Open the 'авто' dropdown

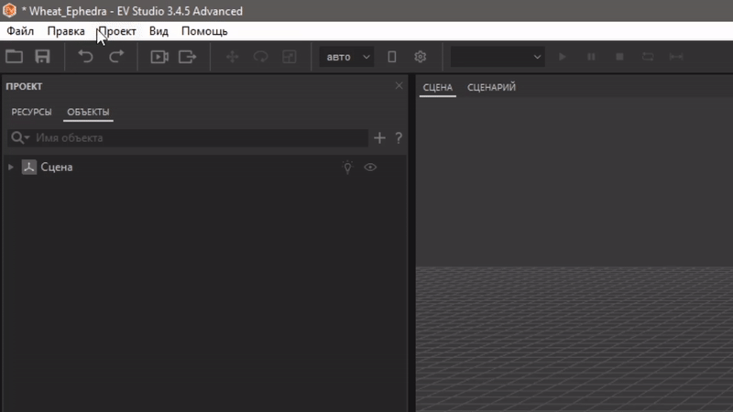coord(346,57)
